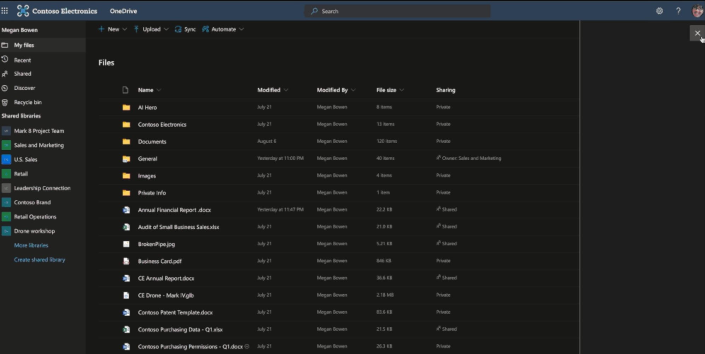The height and width of the screenshot is (354, 705).
Task: Open the General shared folder
Action: pyautogui.click(x=147, y=159)
